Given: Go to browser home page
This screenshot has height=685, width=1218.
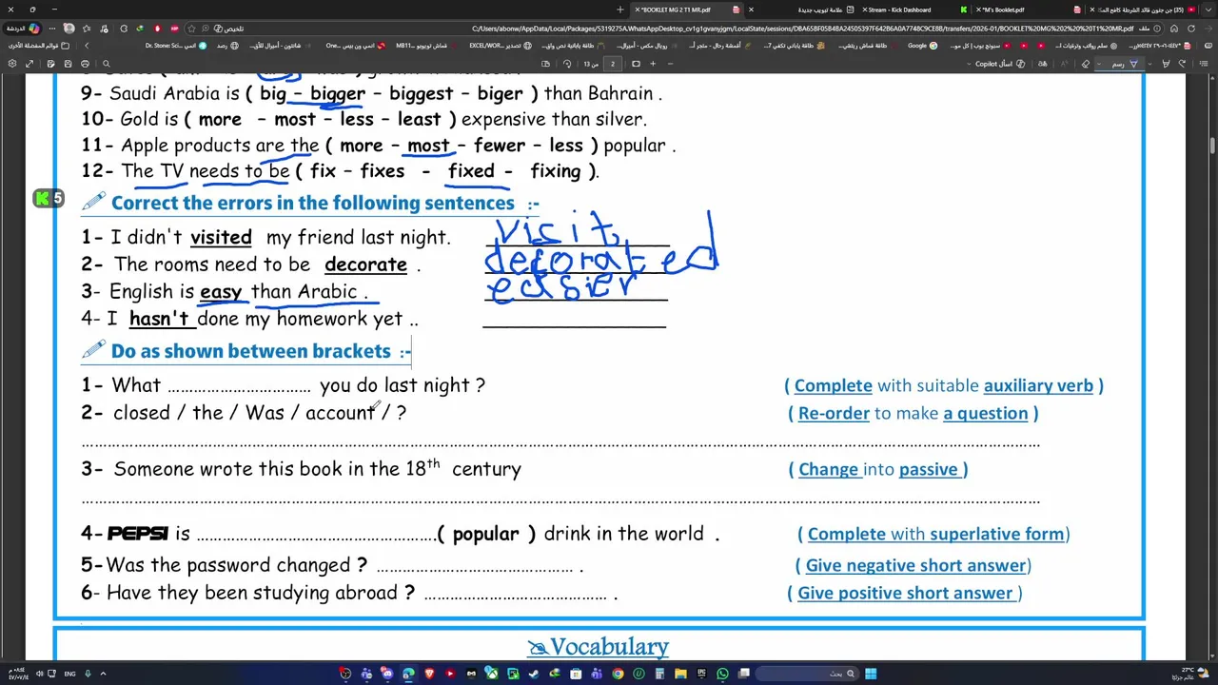Looking at the screenshot, I should (x=1174, y=29).
